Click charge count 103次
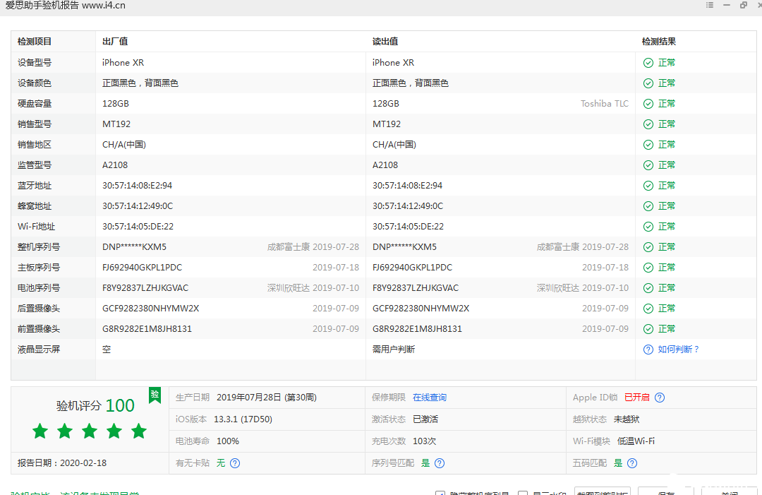The image size is (762, 495). click(x=424, y=441)
